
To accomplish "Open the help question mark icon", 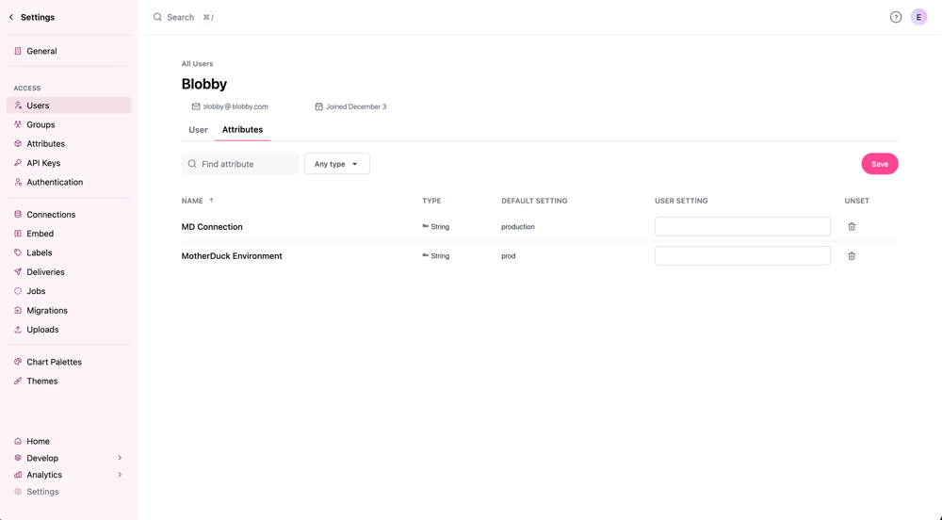I will point(896,17).
